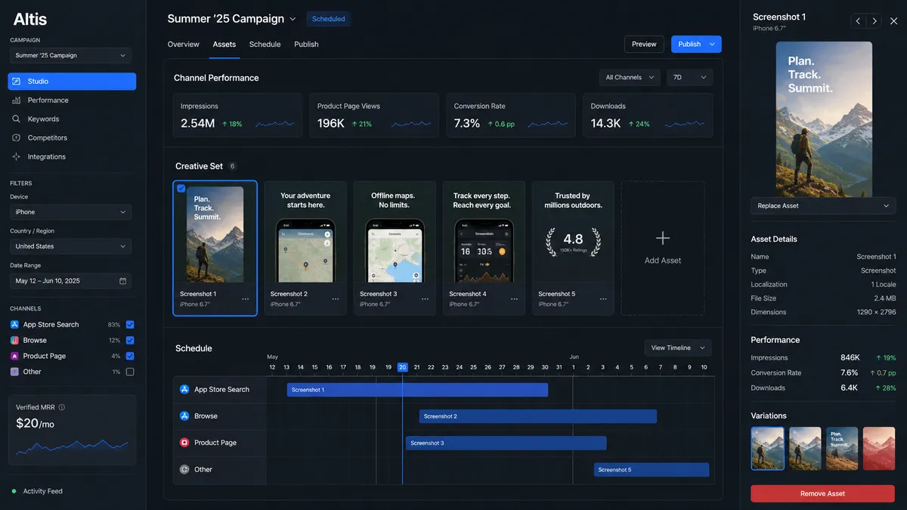Open the Publish tab
This screenshot has height=510, width=907.
pyautogui.click(x=306, y=45)
